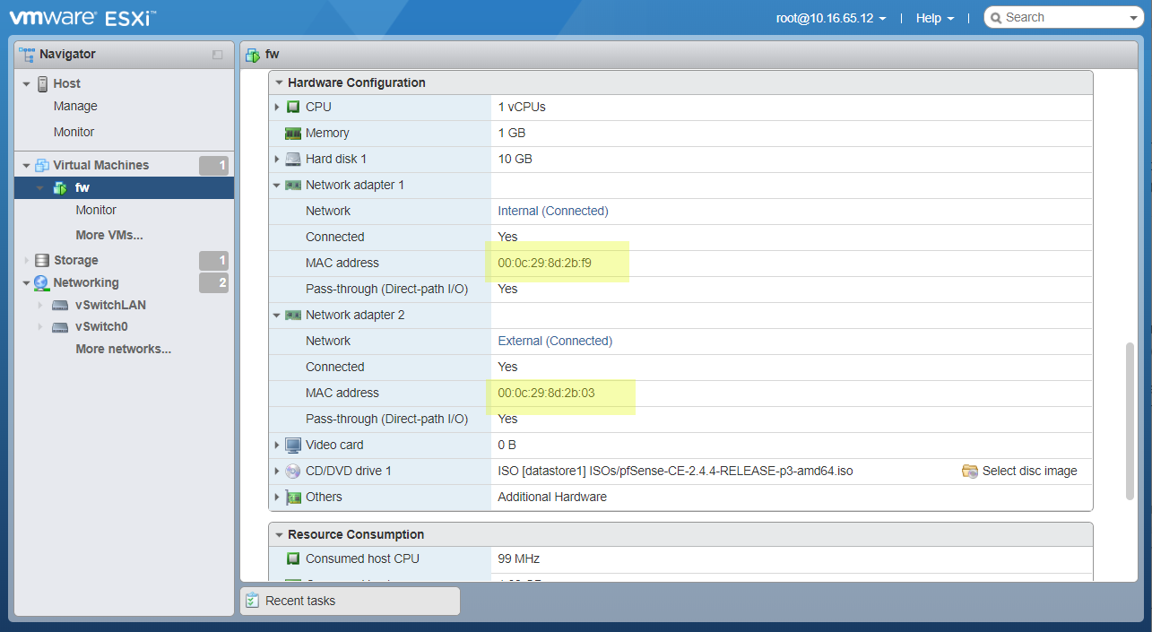Viewport: 1152px width, 632px height.
Task: Expand the Hard disk 1 row
Action: click(x=277, y=159)
